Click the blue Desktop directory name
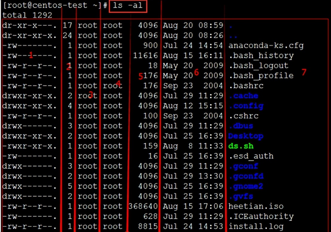The image size is (331, 232). pyautogui.click(x=246, y=136)
